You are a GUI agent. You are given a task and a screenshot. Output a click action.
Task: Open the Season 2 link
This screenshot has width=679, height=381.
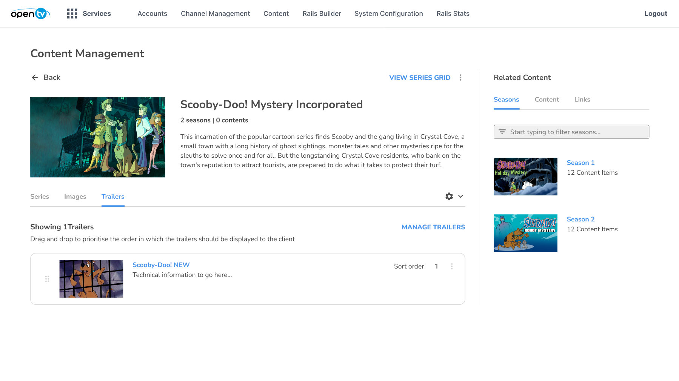click(580, 219)
